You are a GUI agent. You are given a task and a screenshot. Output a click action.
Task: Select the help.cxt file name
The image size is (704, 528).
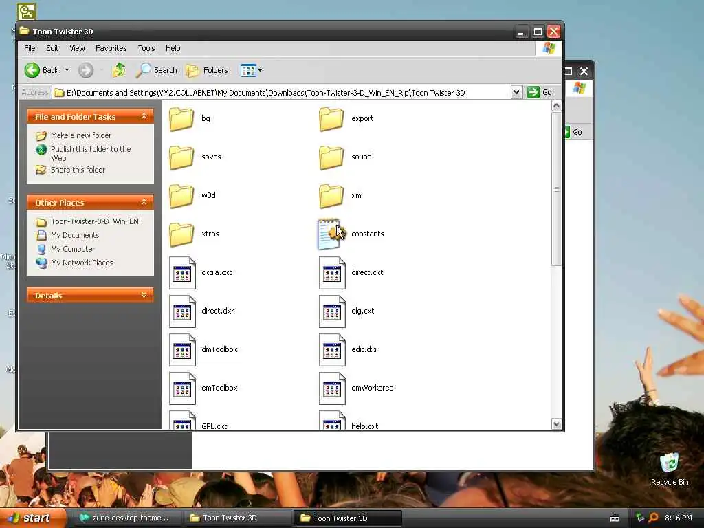(x=364, y=426)
